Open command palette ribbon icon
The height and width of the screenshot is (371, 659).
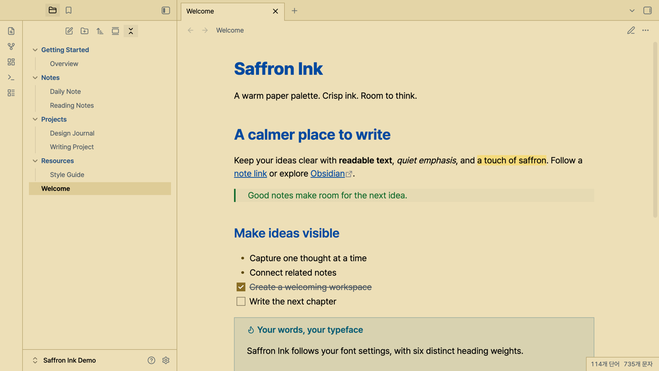point(11,77)
